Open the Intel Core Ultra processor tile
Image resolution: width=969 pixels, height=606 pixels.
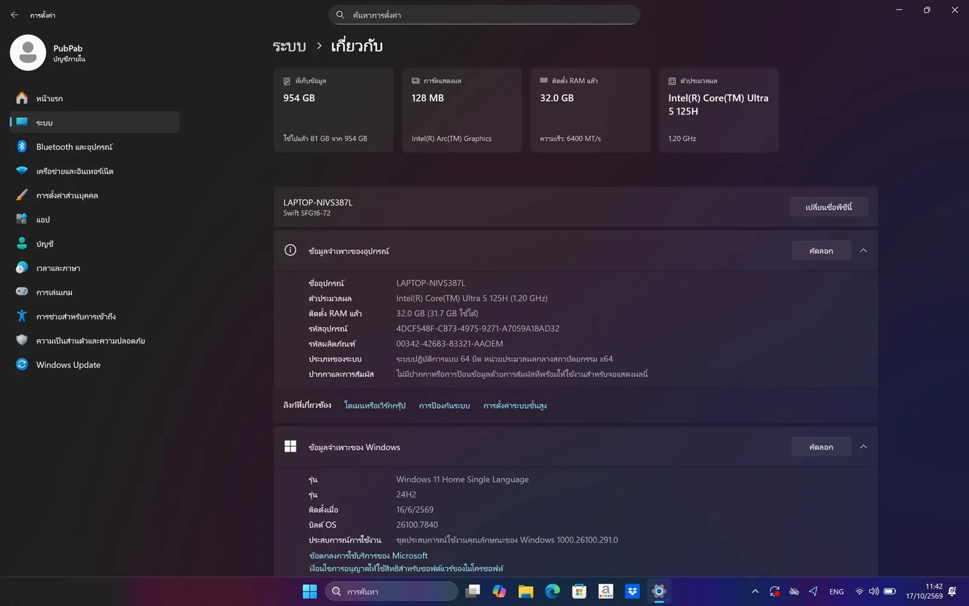click(x=719, y=110)
